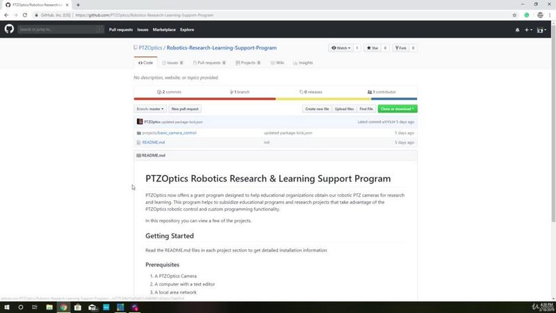
Task: Click Find File button
Action: (366, 109)
